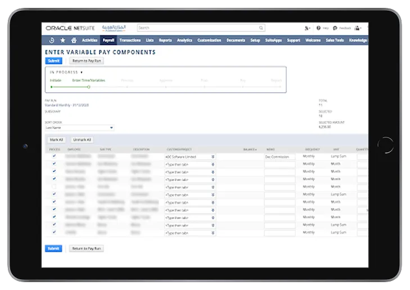The width and height of the screenshot is (410, 290).
Task: Uncheck the Process checkbox in first row
Action: (x=54, y=156)
